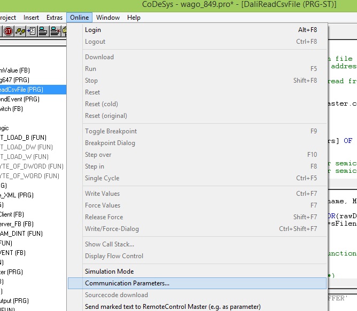Select Step over menu entry
The image size is (357, 311).
coord(197,155)
